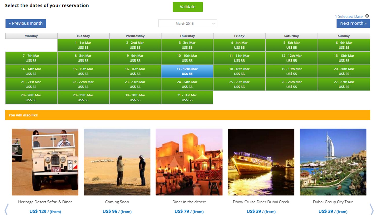Open Diner in the desert photo
379x215 pixels.
(189, 162)
